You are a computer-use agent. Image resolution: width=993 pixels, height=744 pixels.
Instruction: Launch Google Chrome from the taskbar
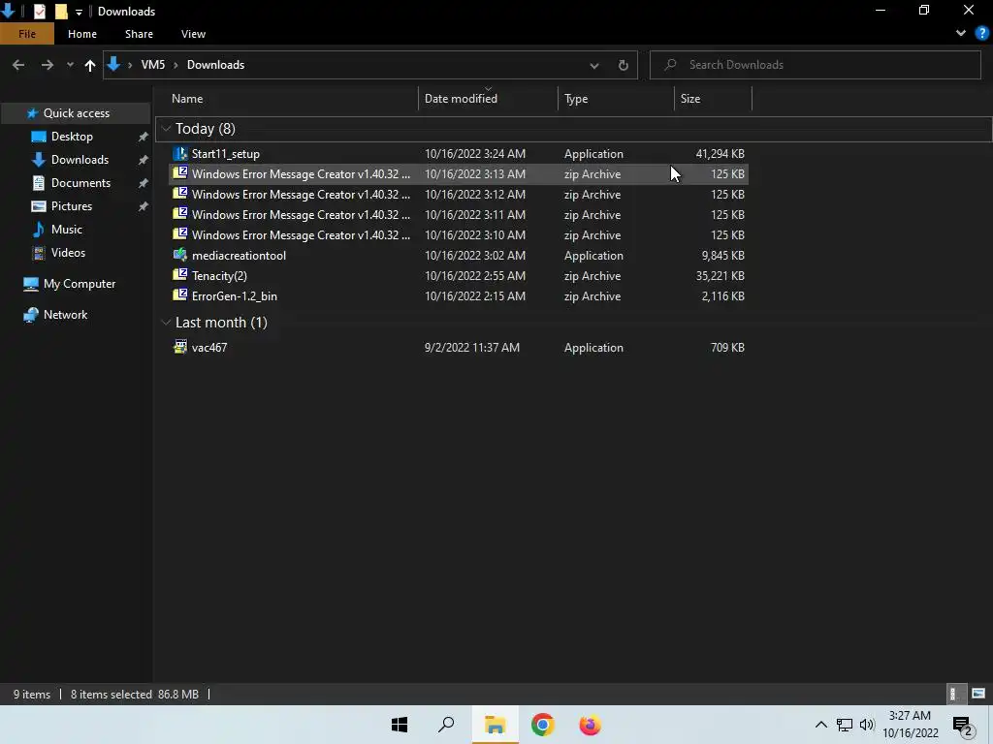coord(543,725)
